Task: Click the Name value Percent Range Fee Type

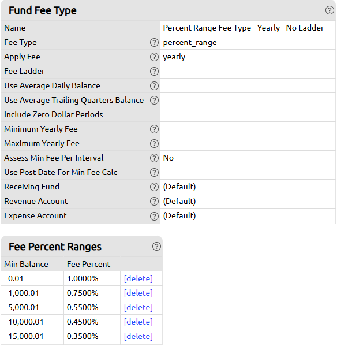Action: point(244,28)
